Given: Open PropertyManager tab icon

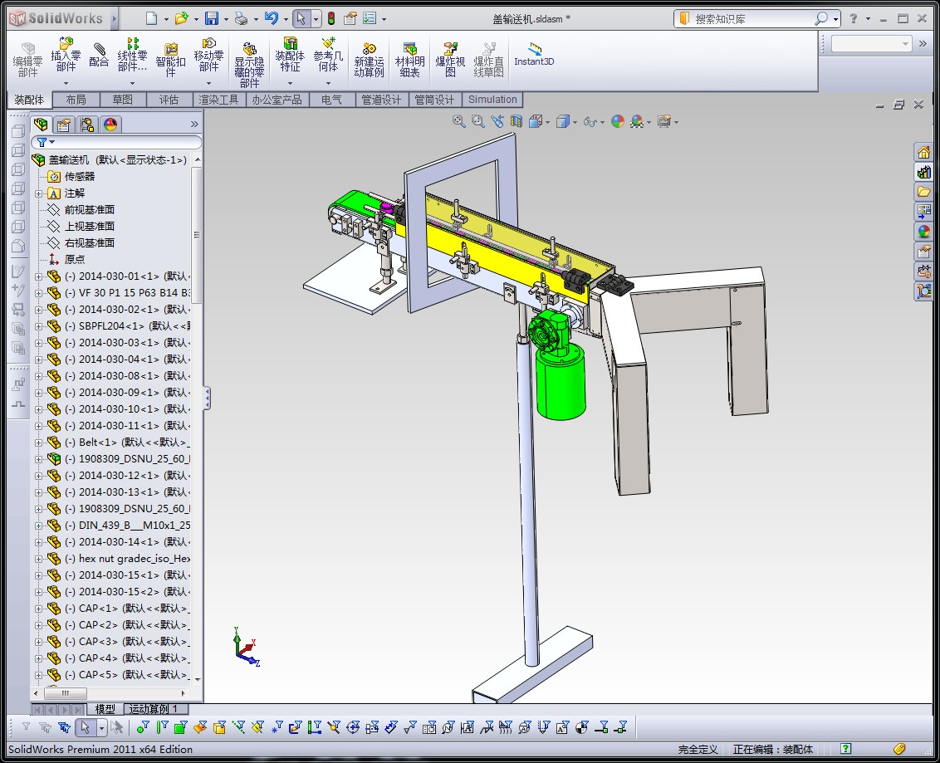Looking at the screenshot, I should point(64,124).
